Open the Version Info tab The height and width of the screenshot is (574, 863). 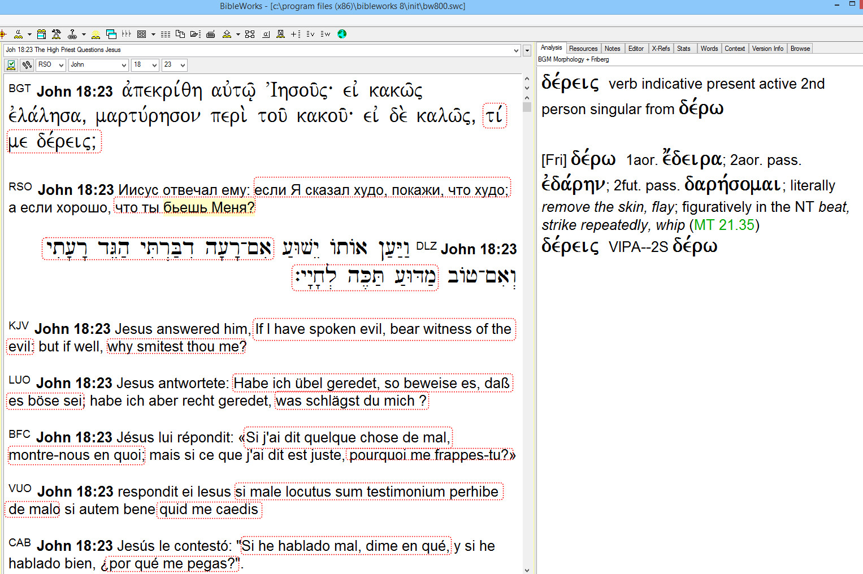pos(767,49)
